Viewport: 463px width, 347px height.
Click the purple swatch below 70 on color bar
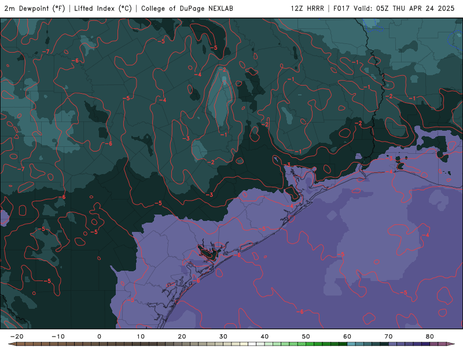(393, 344)
